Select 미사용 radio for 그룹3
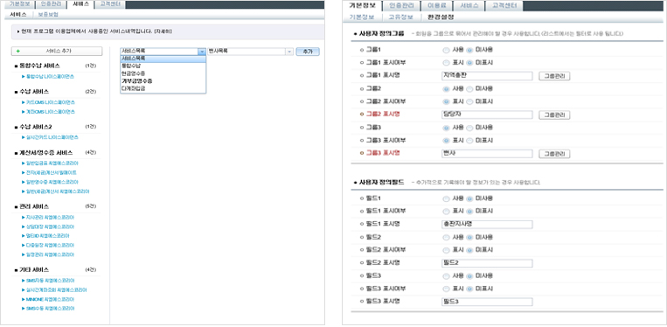The width and height of the screenshot is (667, 327). click(469, 128)
